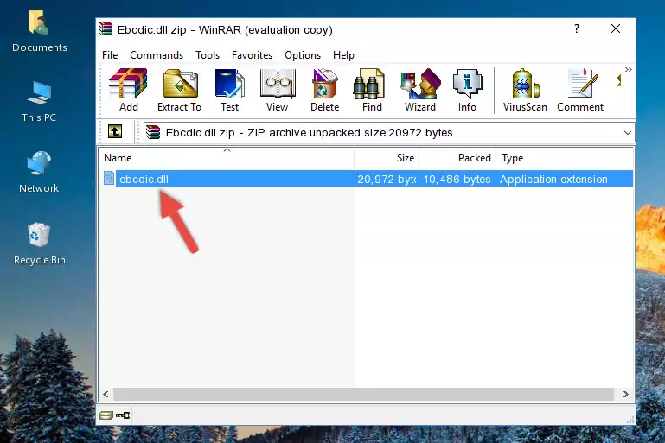Open the Documents desktop folder
665x443 pixels.
point(40,31)
